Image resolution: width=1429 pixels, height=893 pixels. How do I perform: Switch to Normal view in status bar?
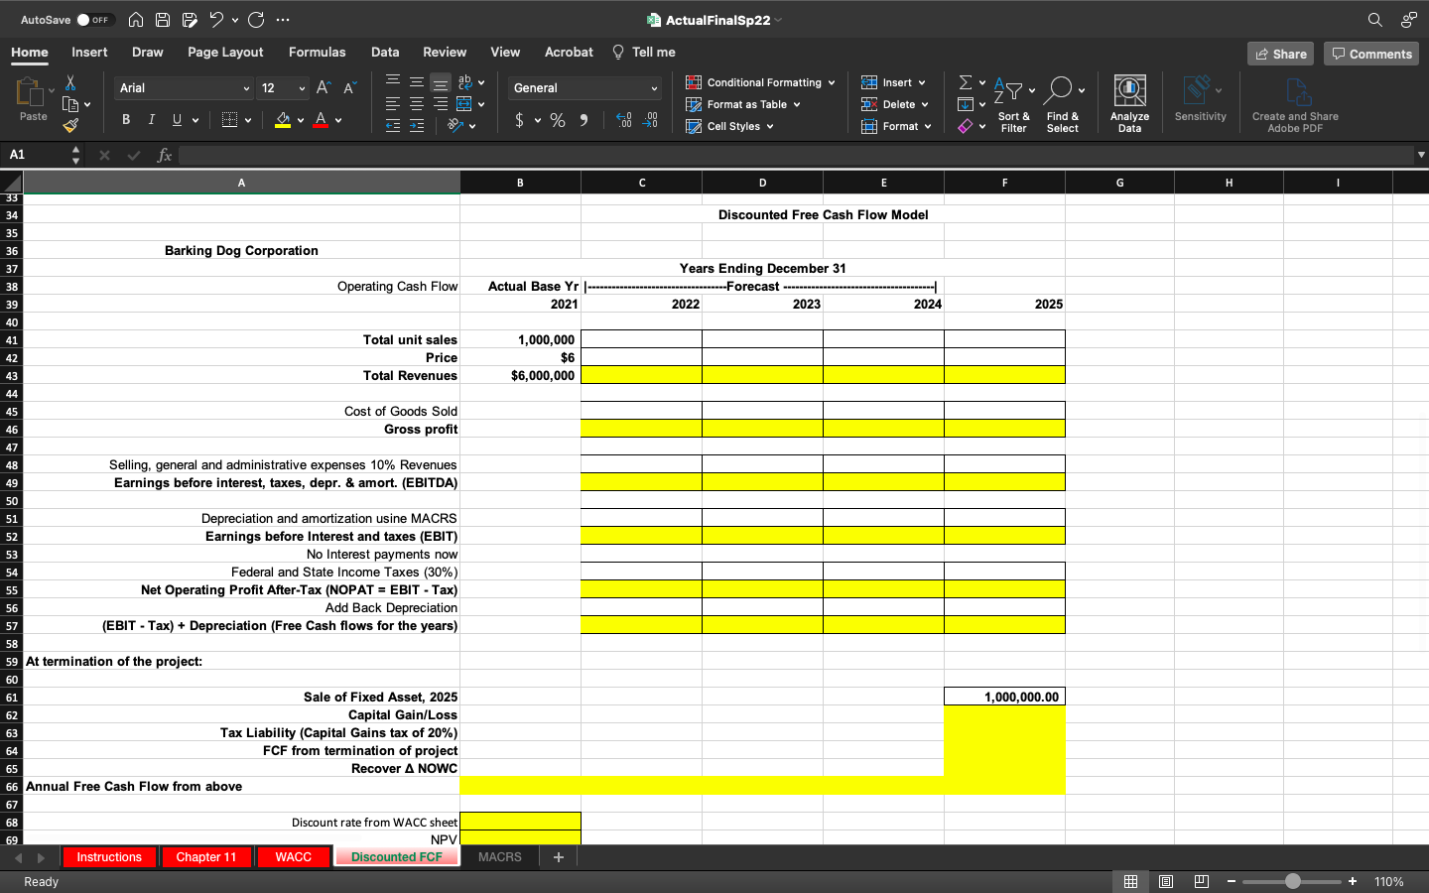[x=1130, y=881]
